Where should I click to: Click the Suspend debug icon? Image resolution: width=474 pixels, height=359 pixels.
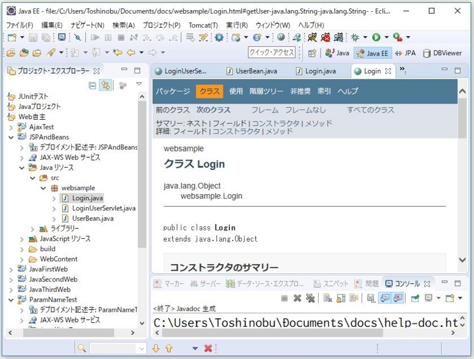click(108, 37)
